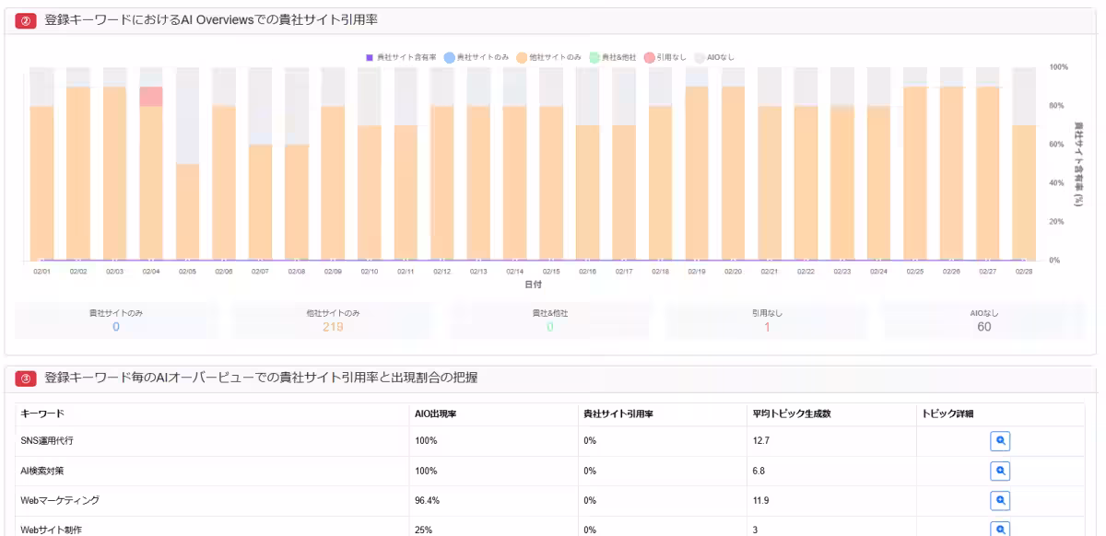Image resolution: width=1106 pixels, height=536 pixels.
Task: Open topic details for AI検索対策 keyword
Action: [999, 471]
